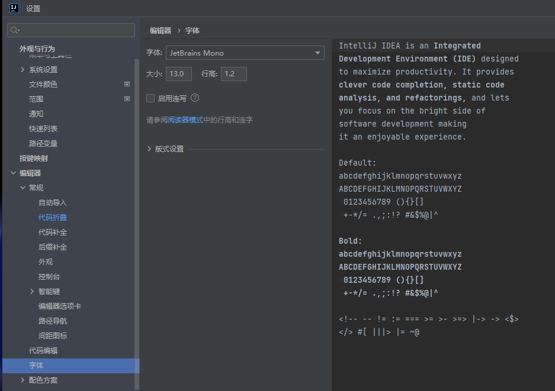The image size is (555, 391).
Task: Click the 'Default:' line in font preview
Action: (x=358, y=163)
